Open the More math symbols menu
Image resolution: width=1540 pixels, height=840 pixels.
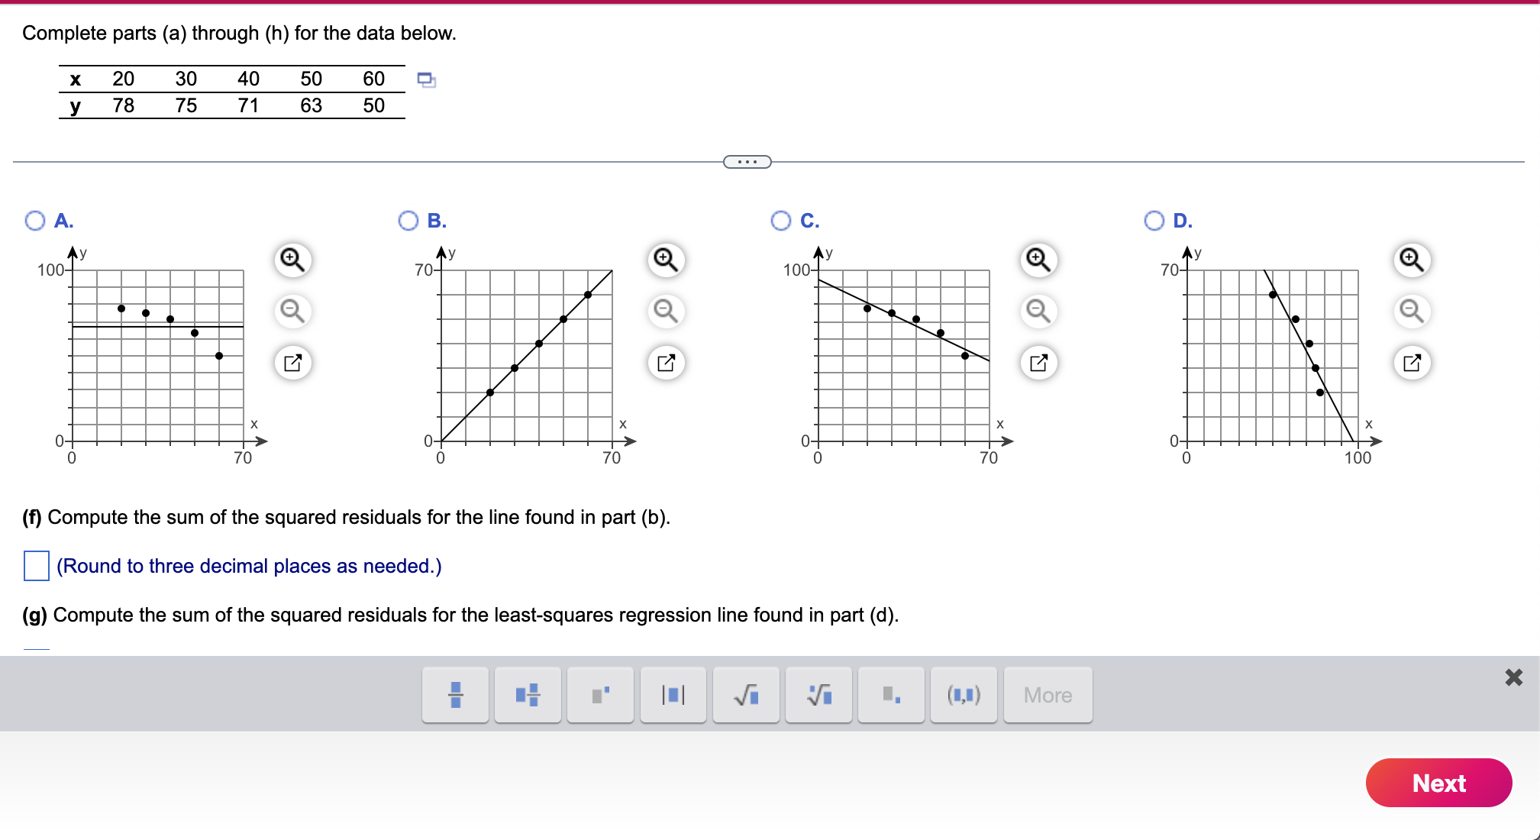click(1048, 695)
